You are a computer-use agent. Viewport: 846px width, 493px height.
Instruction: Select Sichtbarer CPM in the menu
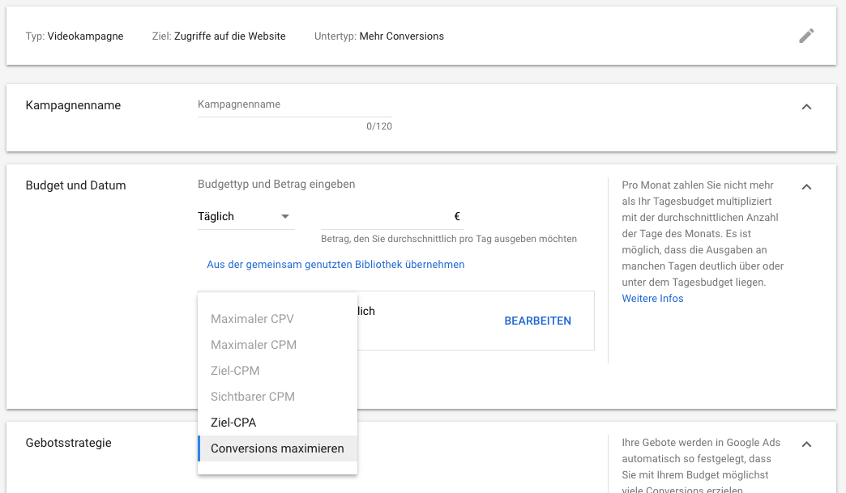tap(253, 397)
